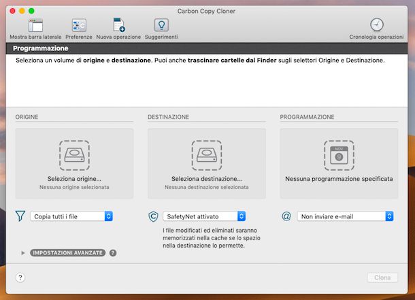Click the Programmazione header title
The image size is (415, 300).
click(41, 48)
